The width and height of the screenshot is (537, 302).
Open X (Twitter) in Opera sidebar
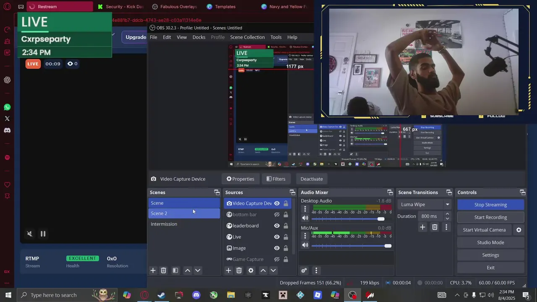pyautogui.click(x=7, y=119)
